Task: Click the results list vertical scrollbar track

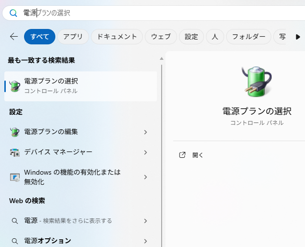Action: (162, 156)
